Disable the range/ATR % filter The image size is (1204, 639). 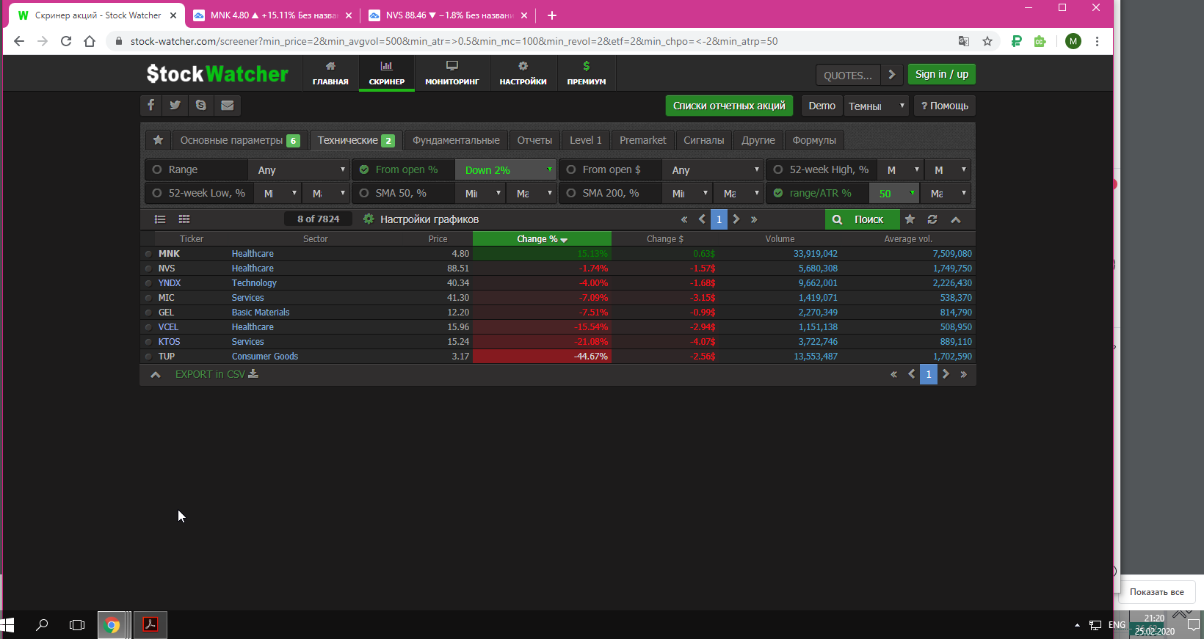778,193
